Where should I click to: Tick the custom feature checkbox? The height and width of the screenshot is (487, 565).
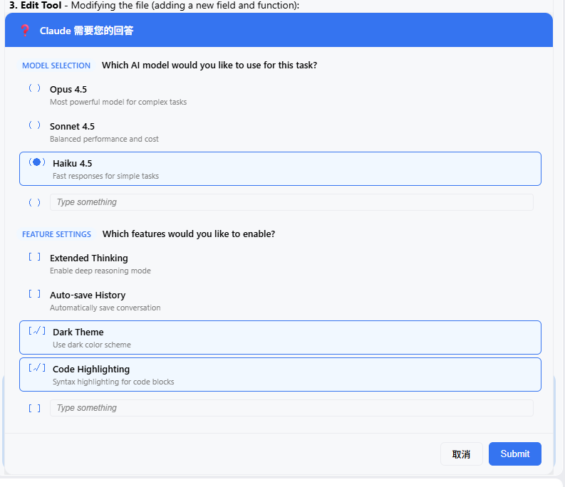point(35,408)
